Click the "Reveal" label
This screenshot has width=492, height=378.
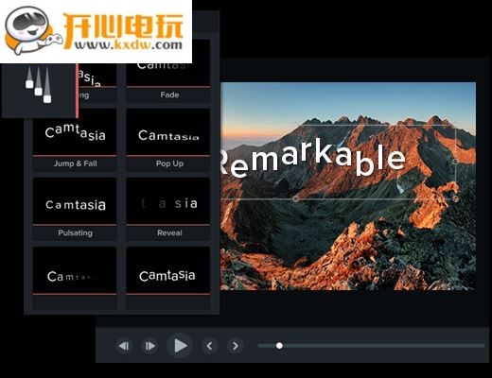pos(169,233)
